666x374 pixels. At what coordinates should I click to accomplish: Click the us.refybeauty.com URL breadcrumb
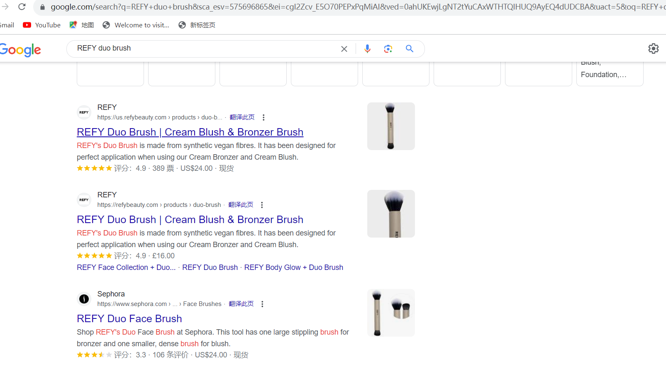pos(160,117)
